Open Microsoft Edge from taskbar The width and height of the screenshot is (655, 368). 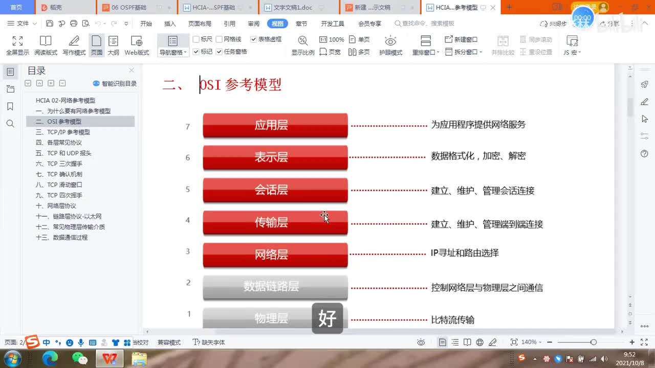click(x=50, y=359)
